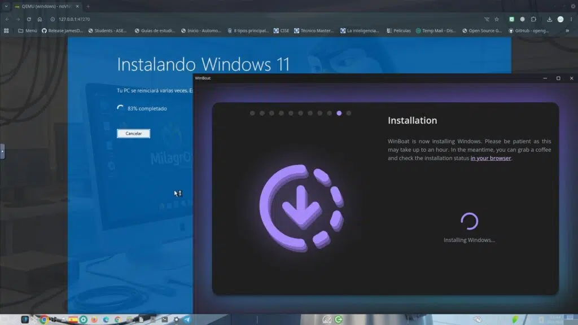Click the Spanish flag icon in the taskbar
Screen dimensions: 578x325
click(73, 319)
